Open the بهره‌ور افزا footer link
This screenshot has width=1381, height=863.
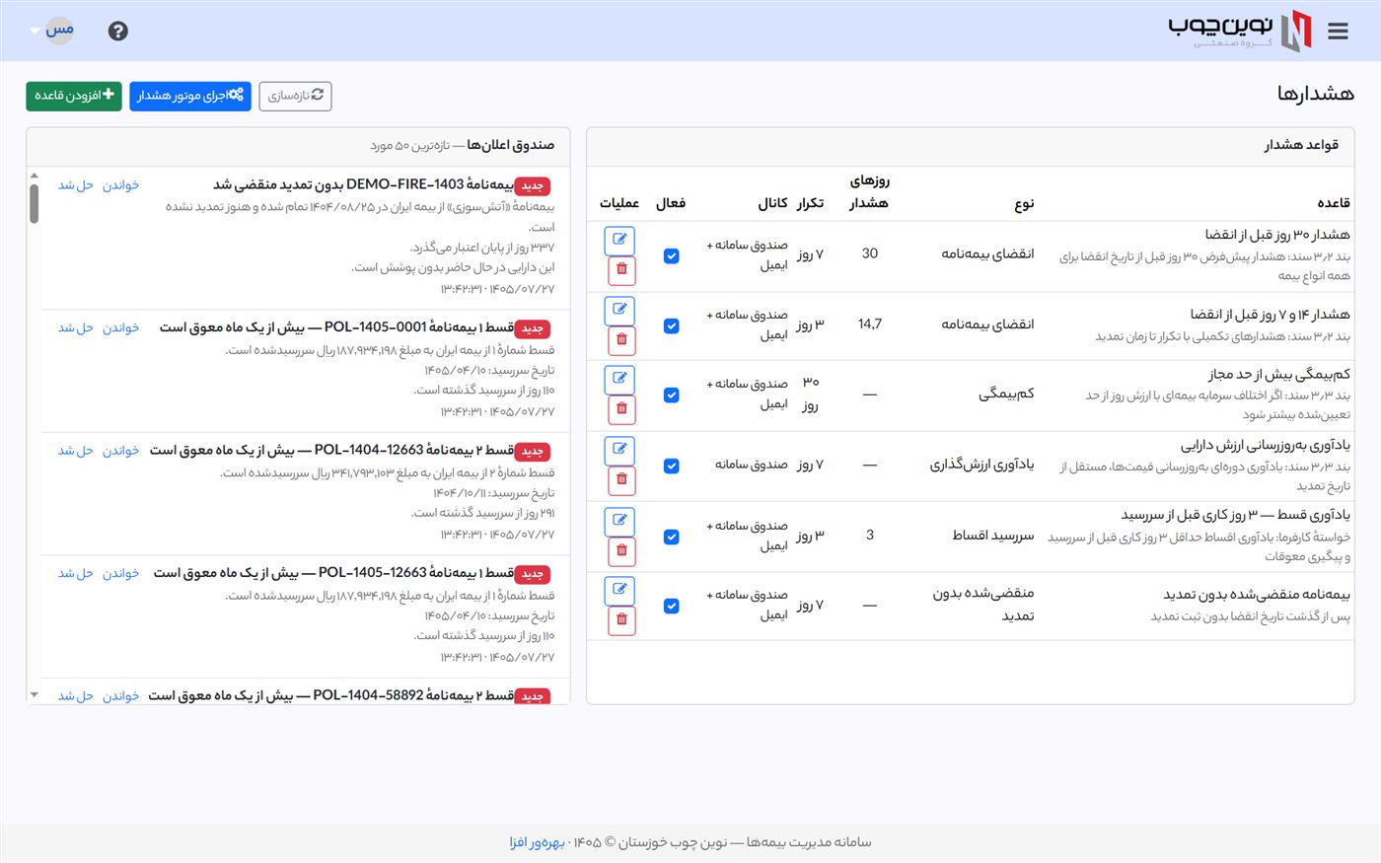click(538, 842)
